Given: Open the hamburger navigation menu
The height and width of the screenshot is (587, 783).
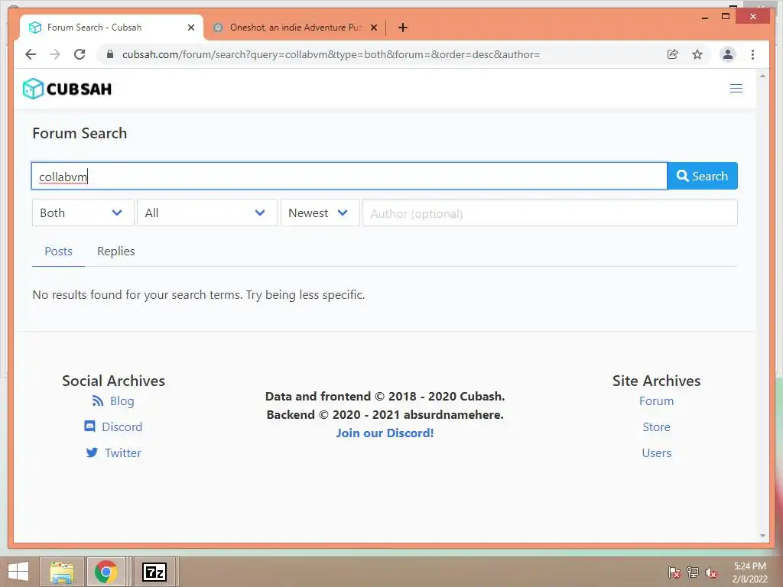Looking at the screenshot, I should (736, 89).
